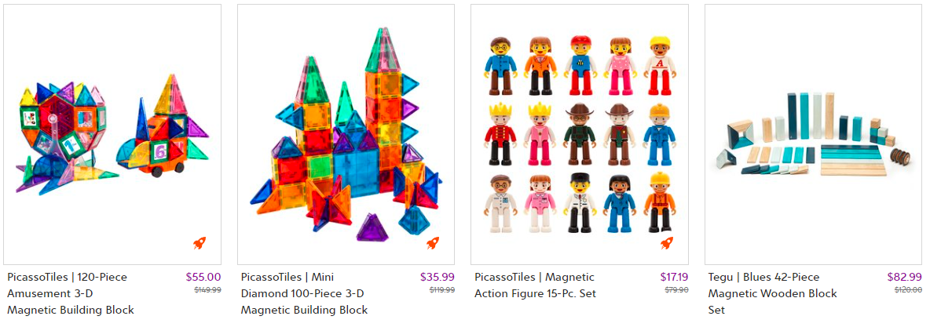Viewport: 930px width, 327px height.
Task: Open Tegu Blues 42-Piece title link
Action: click(772, 293)
